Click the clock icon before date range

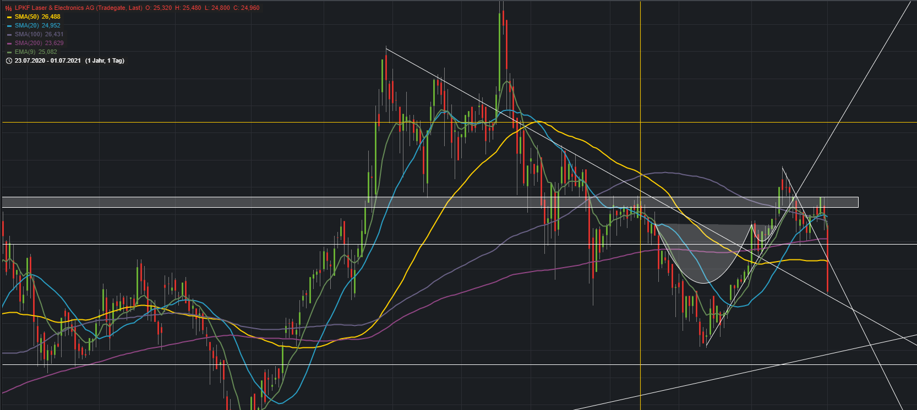tap(9, 61)
